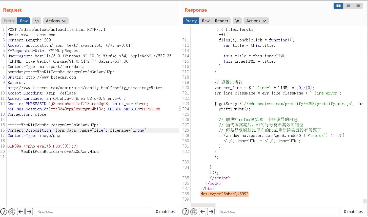Open help icon in Response search bar

click(186, 211)
